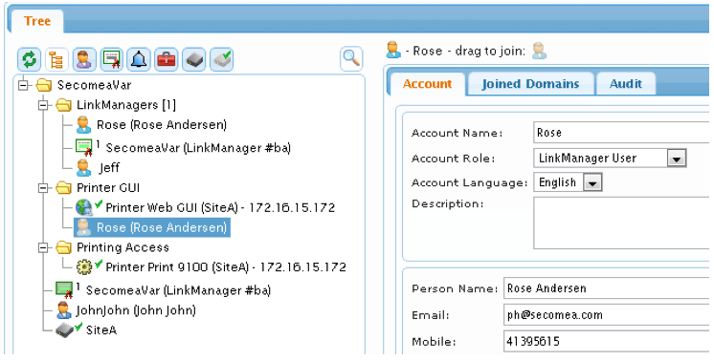The height and width of the screenshot is (361, 714).
Task: Click SecomeaVar folder icon at tree root
Action: point(44,85)
